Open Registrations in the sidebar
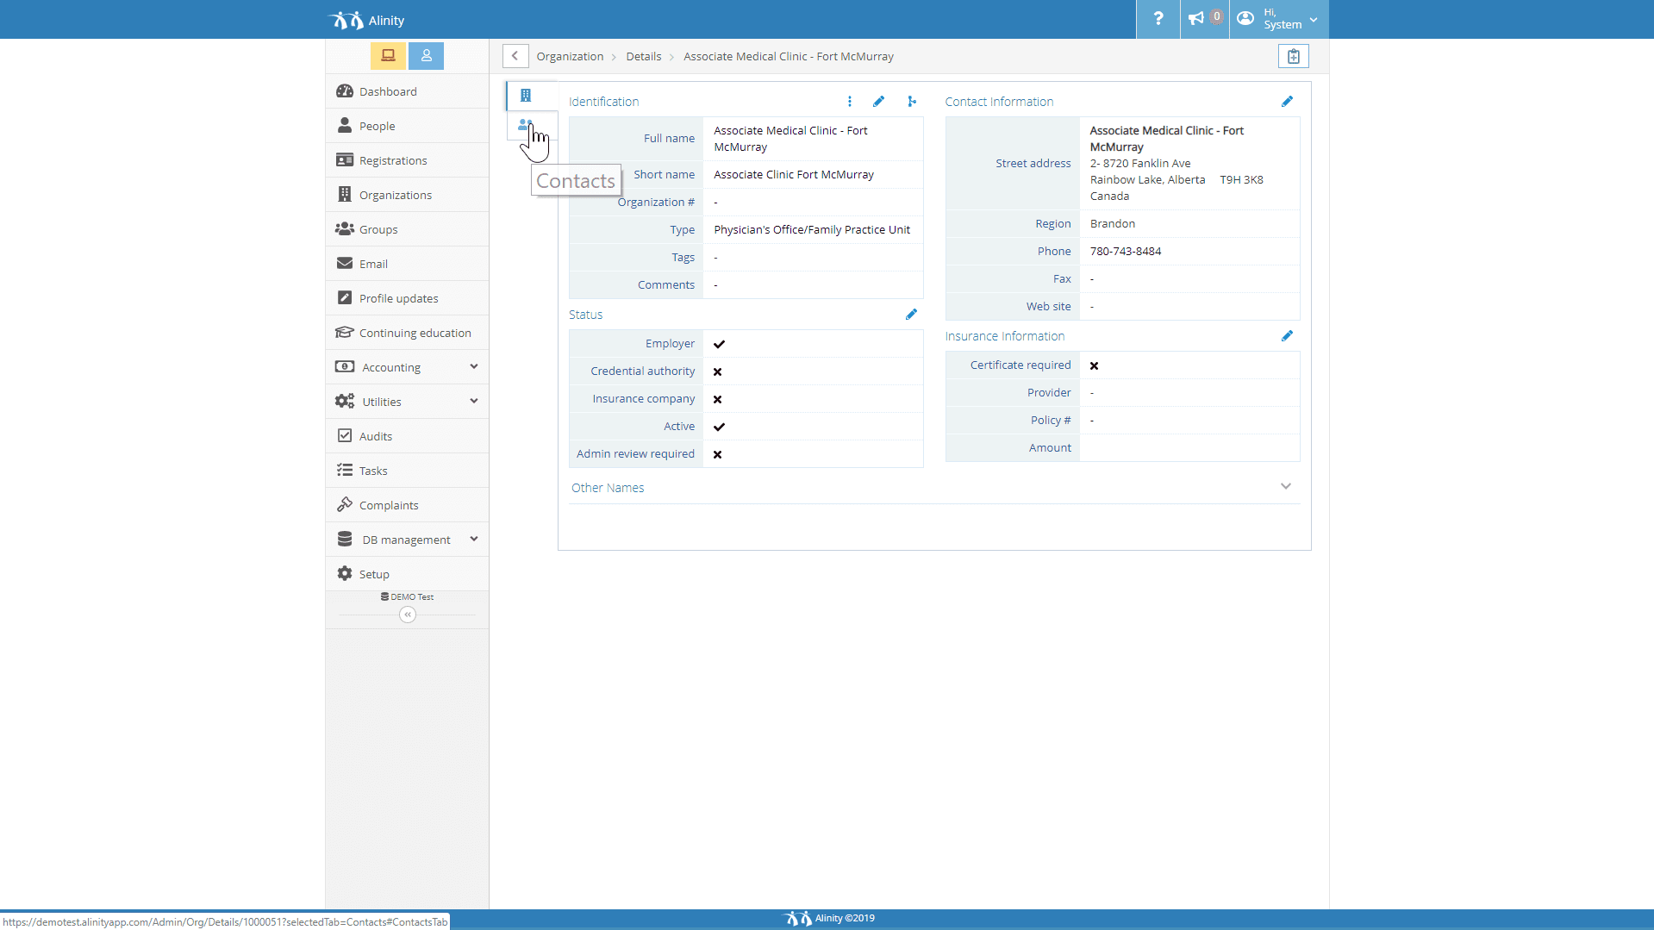The image size is (1654, 930). tap(407, 160)
